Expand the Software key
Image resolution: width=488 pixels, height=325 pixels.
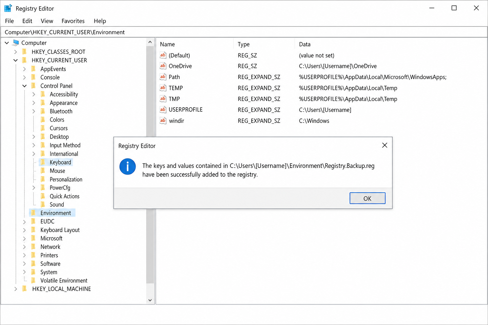(x=24, y=264)
